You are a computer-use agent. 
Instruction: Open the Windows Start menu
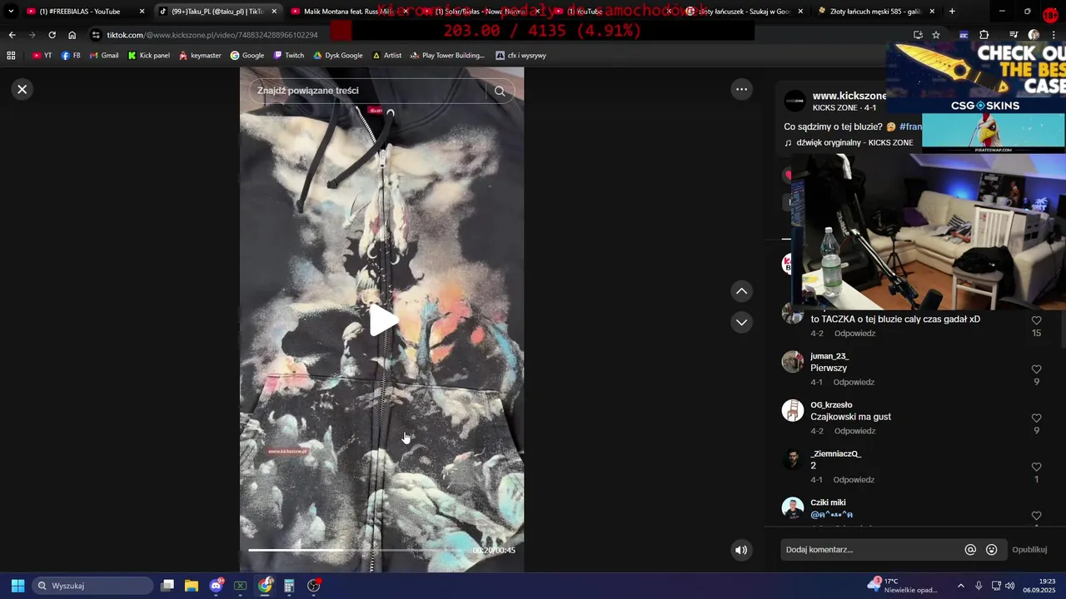point(17,586)
